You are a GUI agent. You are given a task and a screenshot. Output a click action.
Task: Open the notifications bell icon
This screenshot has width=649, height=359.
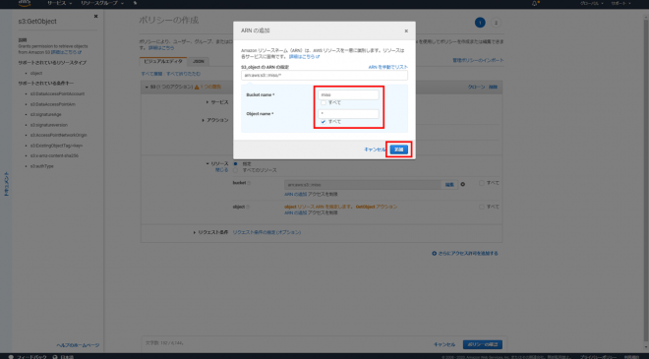coord(534,3)
